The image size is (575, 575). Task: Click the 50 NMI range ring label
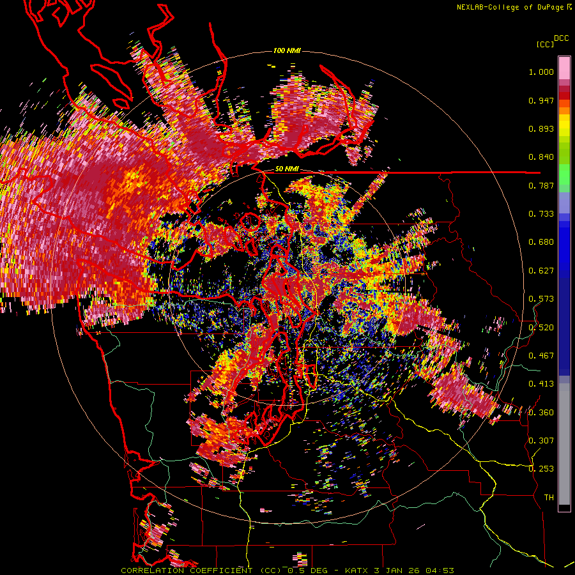point(287,169)
